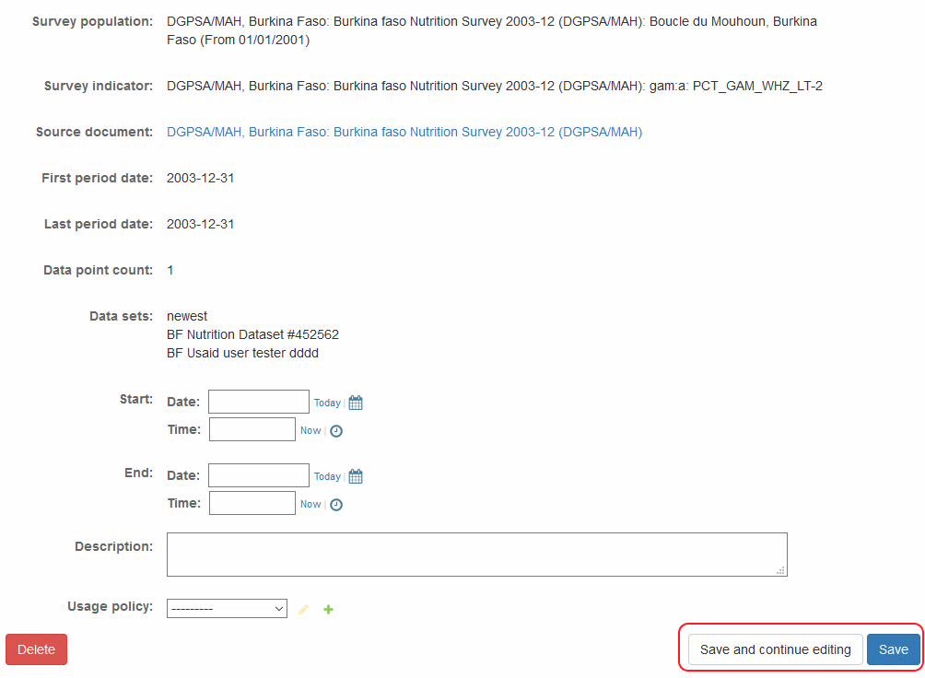Click inside the Description text area
The height and width of the screenshot is (678, 925).
(476, 555)
